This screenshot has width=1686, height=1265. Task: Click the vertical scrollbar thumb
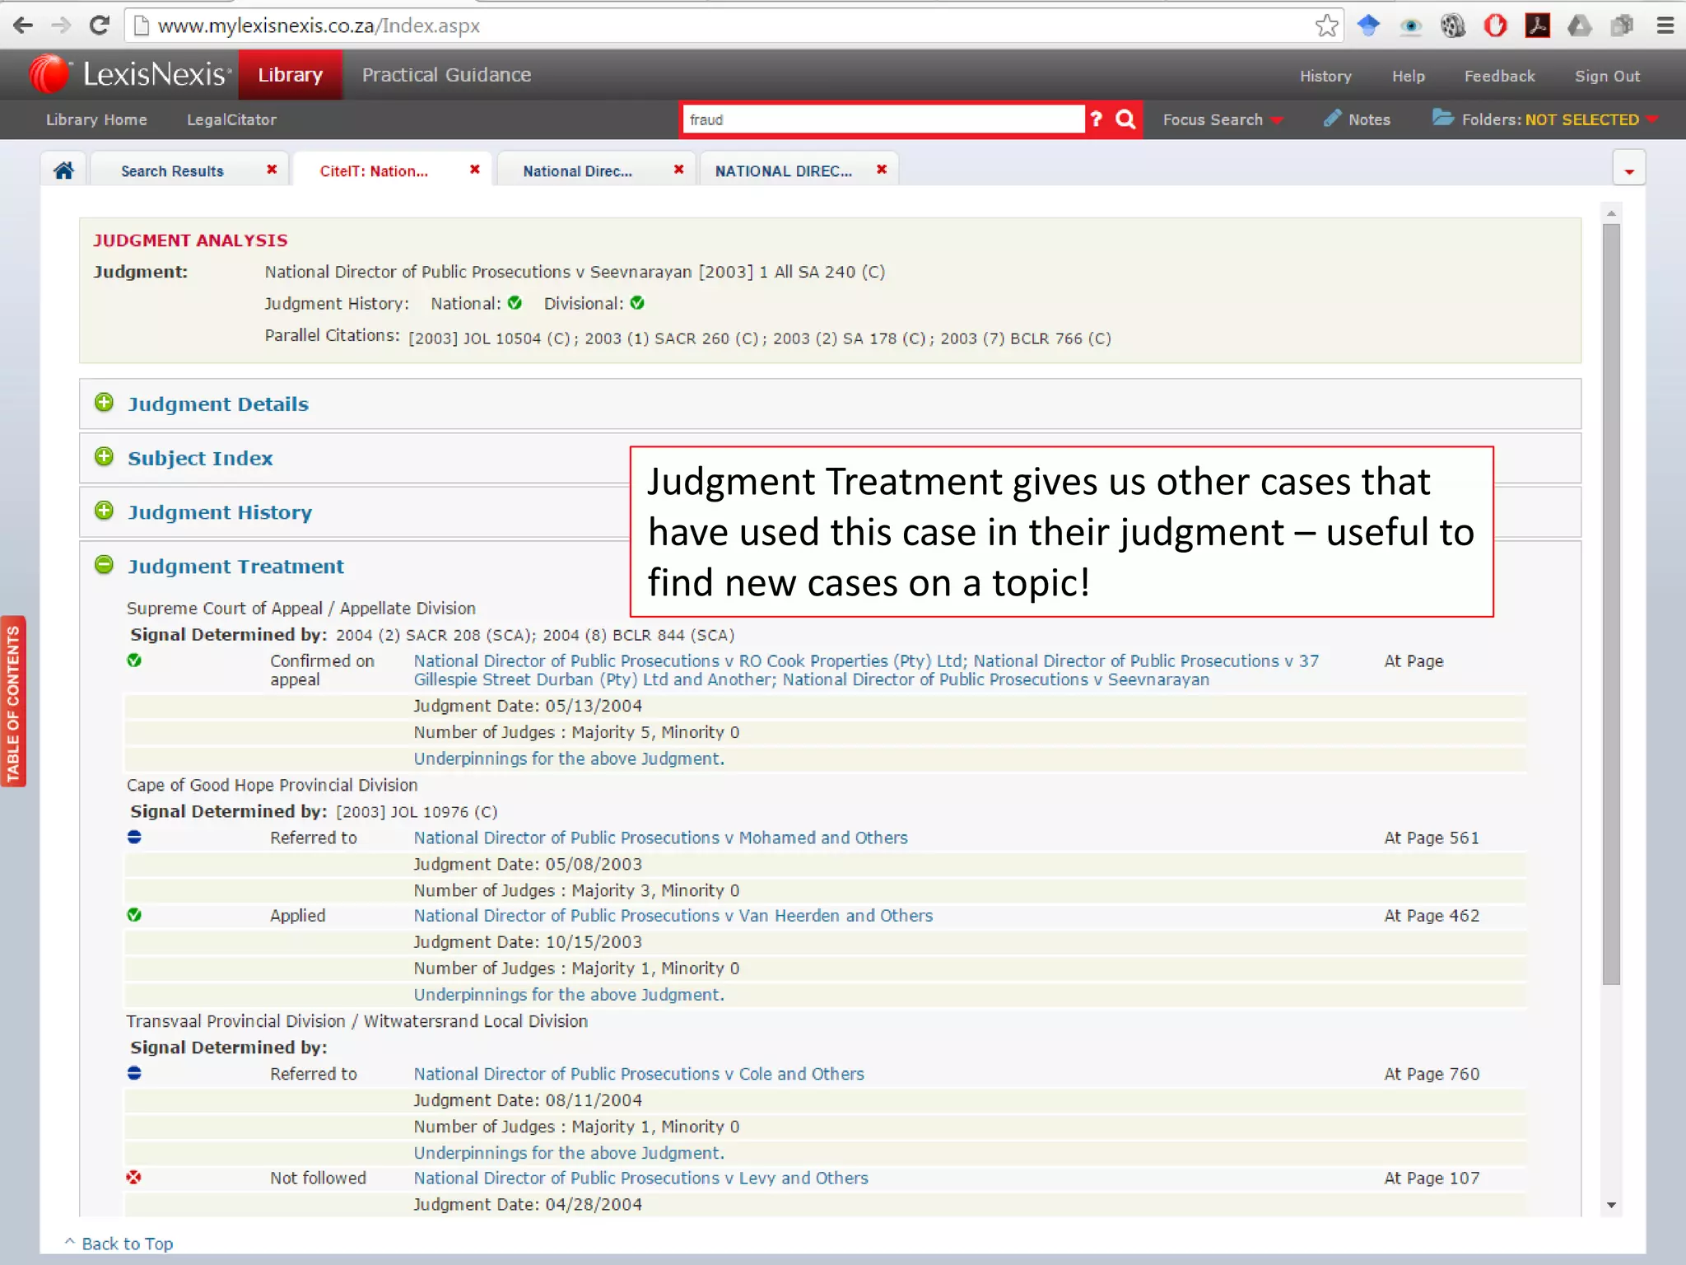coord(1611,604)
